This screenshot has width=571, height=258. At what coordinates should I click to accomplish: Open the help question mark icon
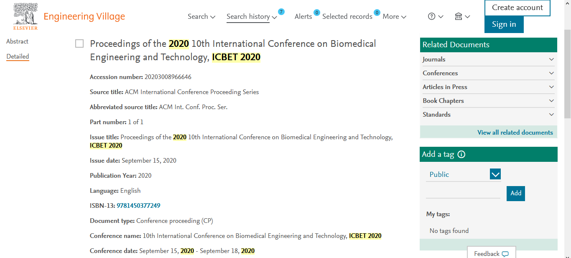click(x=432, y=16)
